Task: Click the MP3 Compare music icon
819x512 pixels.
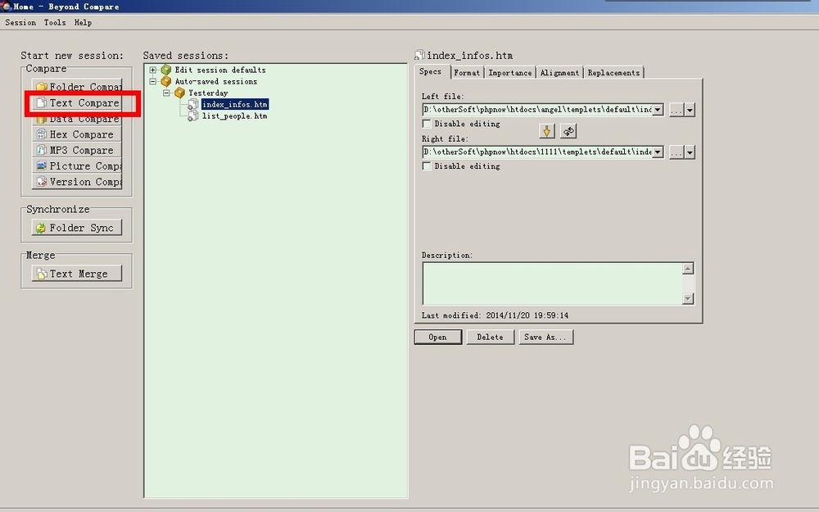Action: [41, 150]
